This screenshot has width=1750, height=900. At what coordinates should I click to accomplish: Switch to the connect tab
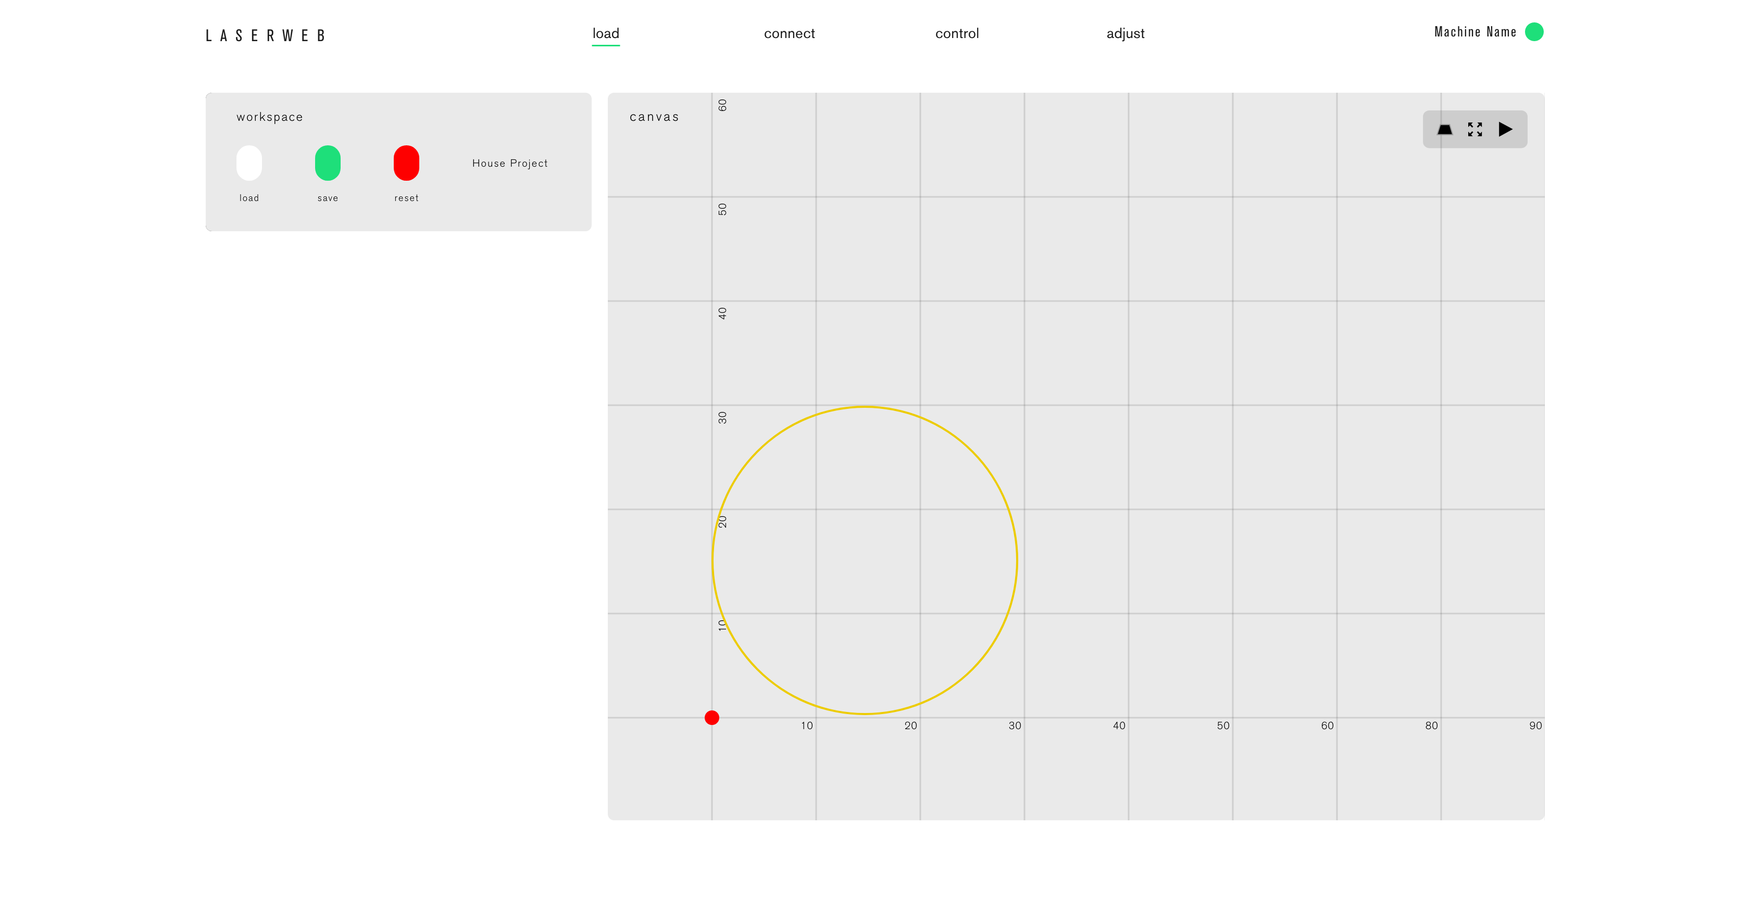789,33
